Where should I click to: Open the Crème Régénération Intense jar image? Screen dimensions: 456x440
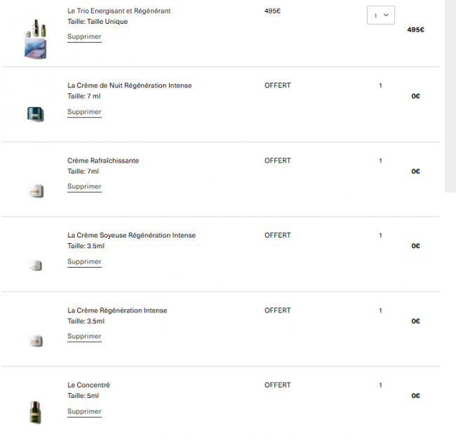point(36,341)
